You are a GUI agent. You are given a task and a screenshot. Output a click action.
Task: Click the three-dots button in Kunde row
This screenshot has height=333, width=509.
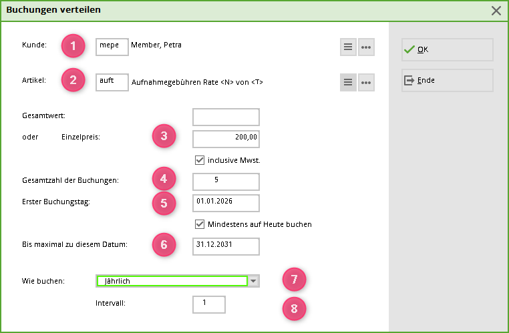(366, 47)
